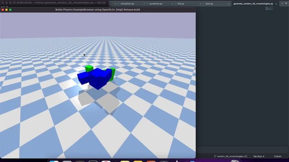The width and height of the screenshot is (289, 162).
Task: Change the Python syntax selector
Action: 278,156
